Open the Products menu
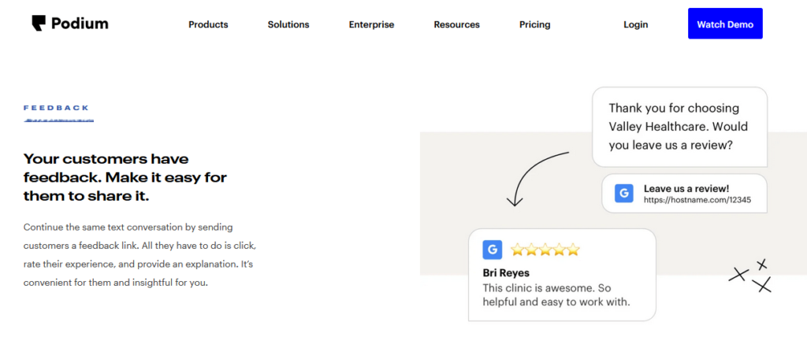The image size is (807, 355). pos(208,24)
